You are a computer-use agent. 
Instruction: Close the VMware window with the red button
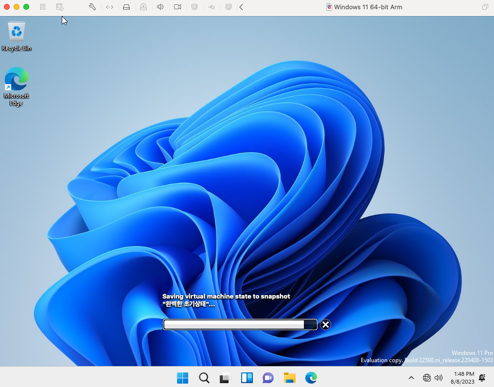tap(7, 7)
